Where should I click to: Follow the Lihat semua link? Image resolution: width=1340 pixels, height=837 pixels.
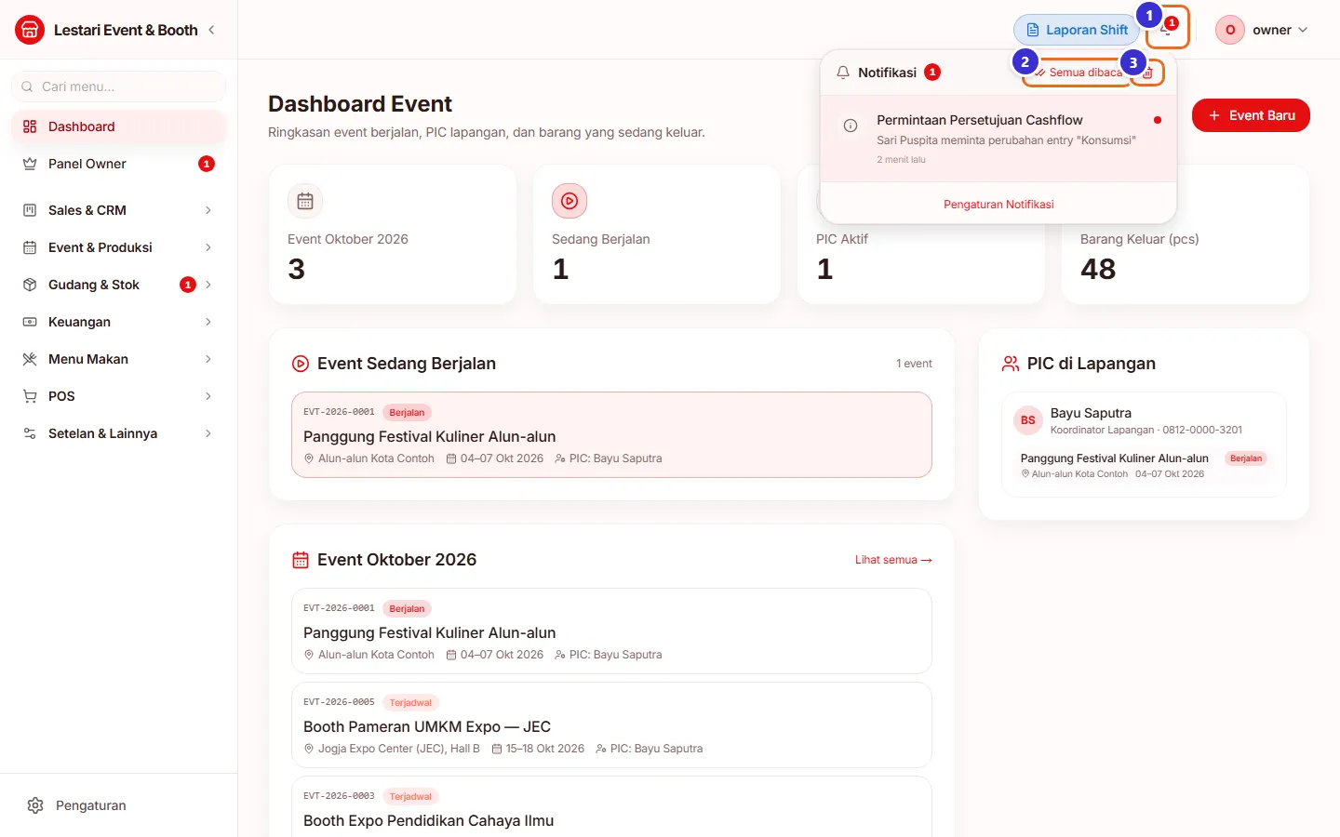pyautogui.click(x=893, y=560)
